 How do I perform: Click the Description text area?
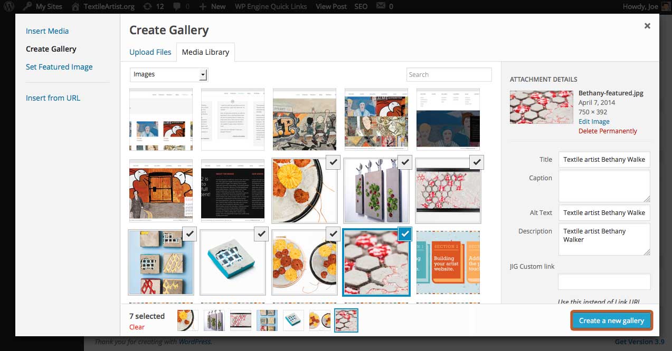(604, 239)
